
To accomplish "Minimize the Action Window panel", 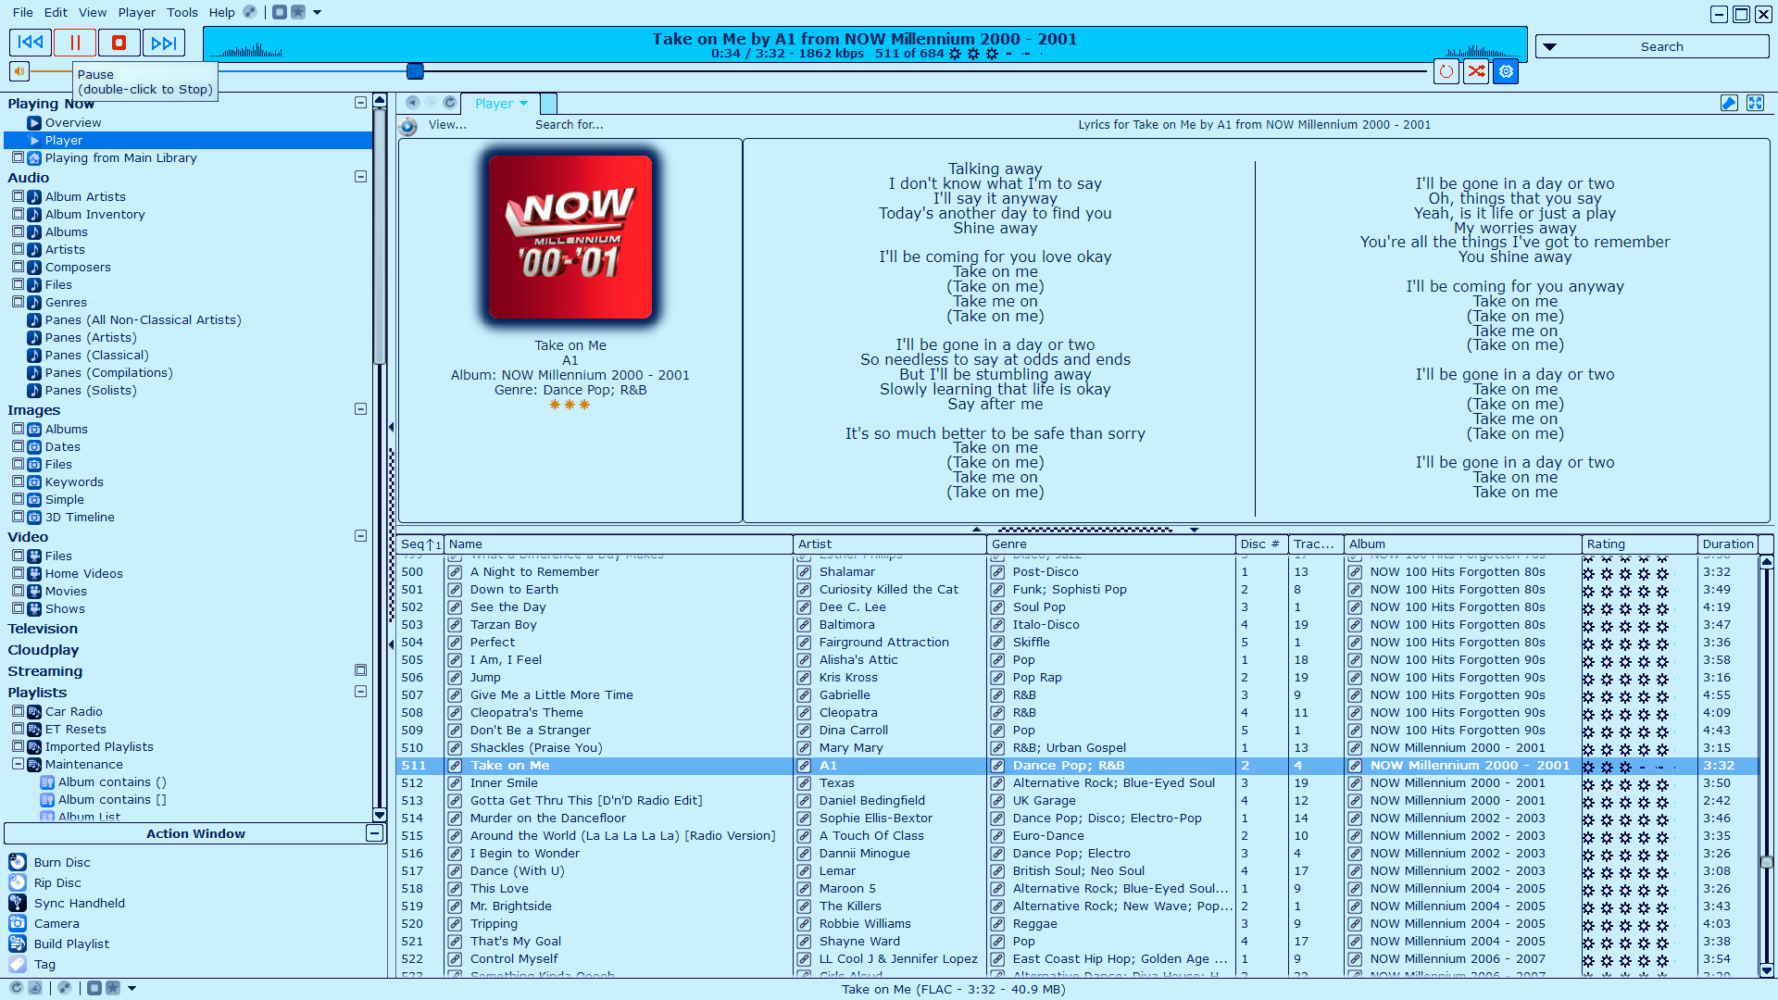I will click(x=374, y=833).
